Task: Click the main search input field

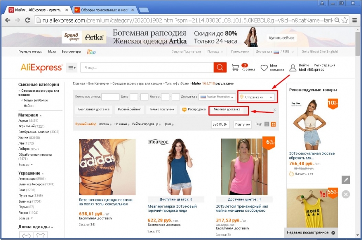Action: coord(147,68)
